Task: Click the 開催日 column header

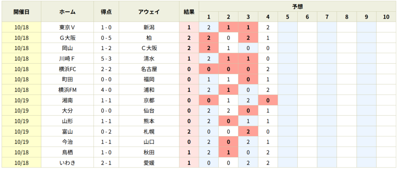Action: tap(21, 12)
